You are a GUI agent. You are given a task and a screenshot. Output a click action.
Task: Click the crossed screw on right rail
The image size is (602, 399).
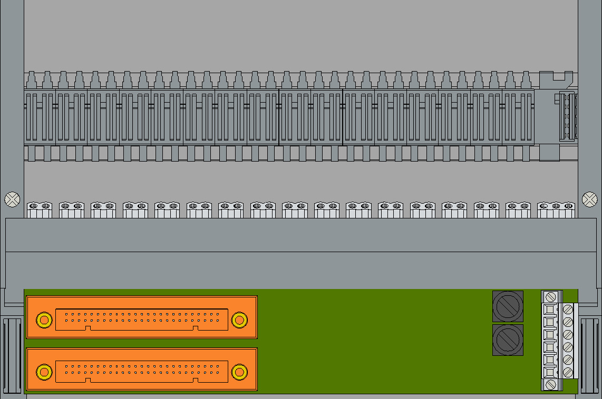(590, 200)
